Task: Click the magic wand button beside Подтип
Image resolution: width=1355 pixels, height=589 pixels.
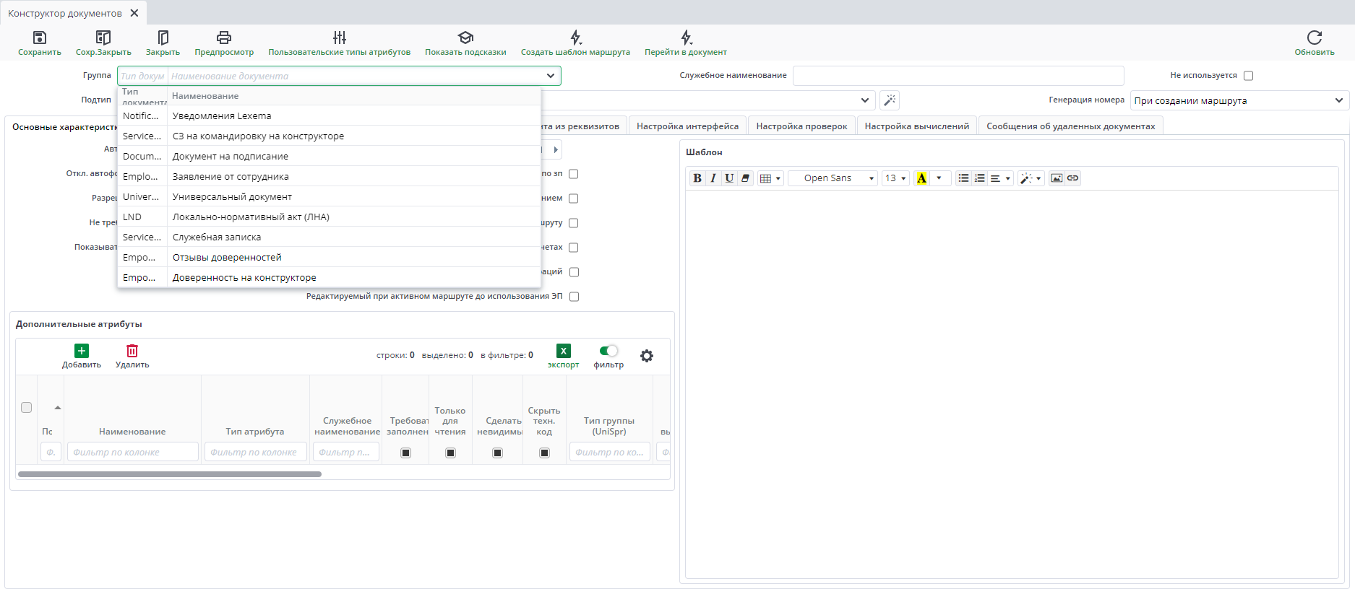Action: coord(890,100)
